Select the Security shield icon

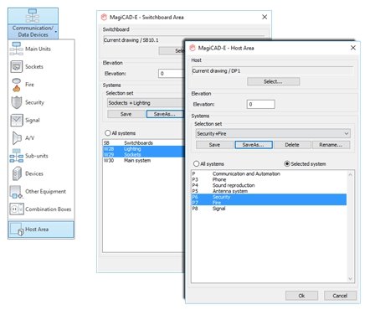(x=17, y=102)
